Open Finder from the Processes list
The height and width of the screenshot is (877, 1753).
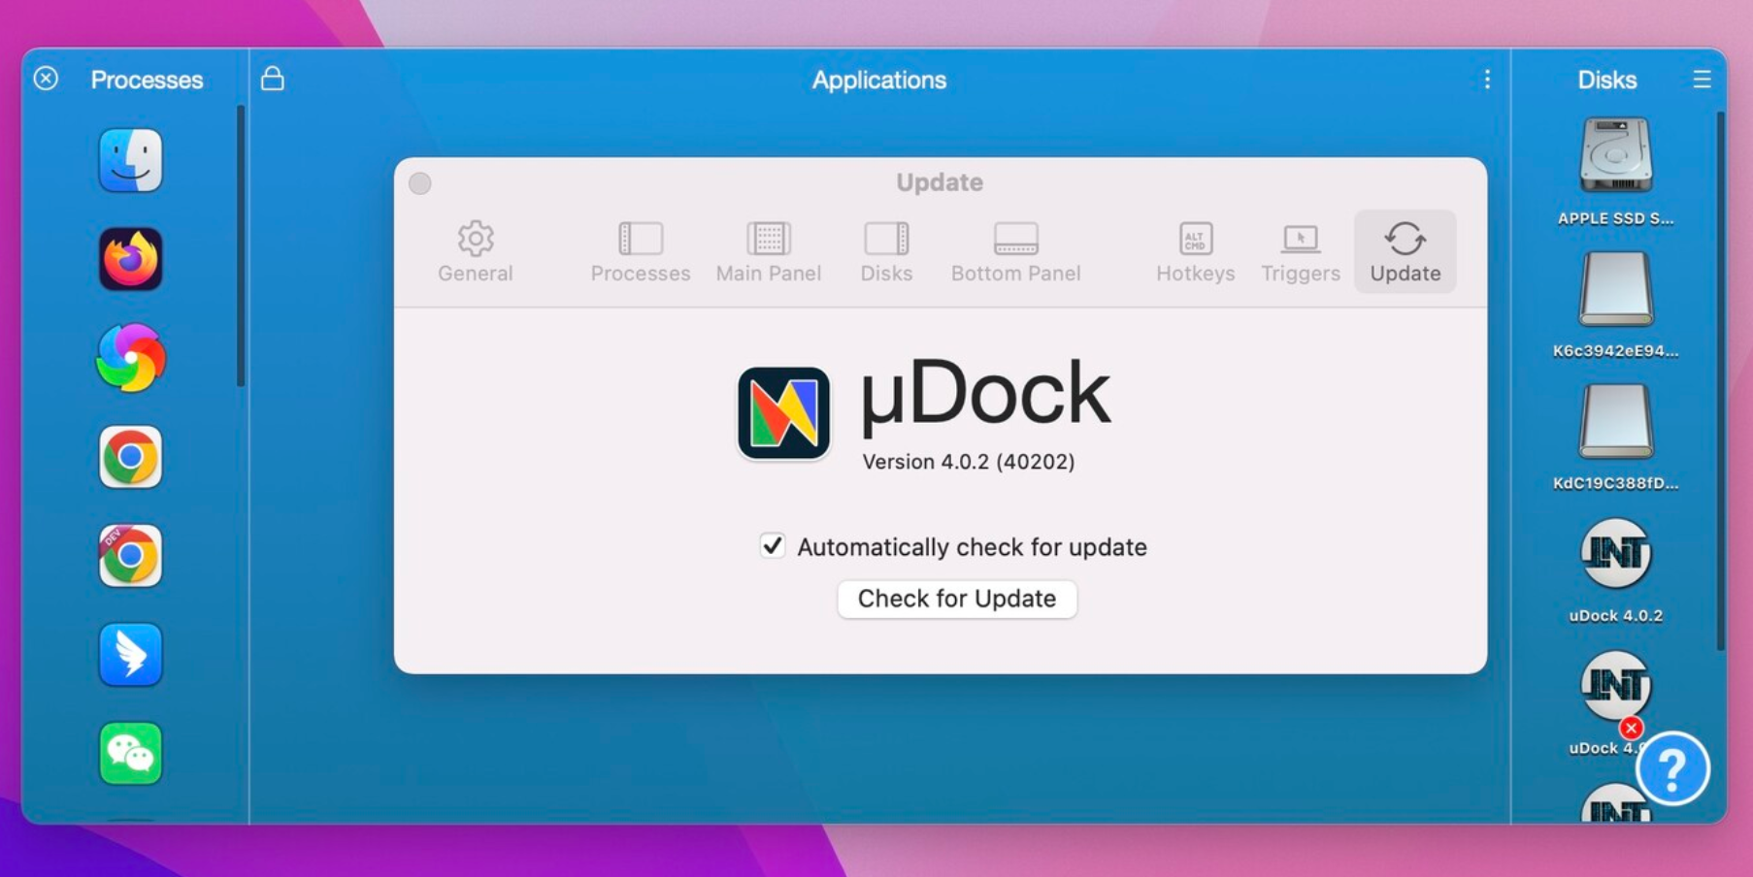coord(130,160)
